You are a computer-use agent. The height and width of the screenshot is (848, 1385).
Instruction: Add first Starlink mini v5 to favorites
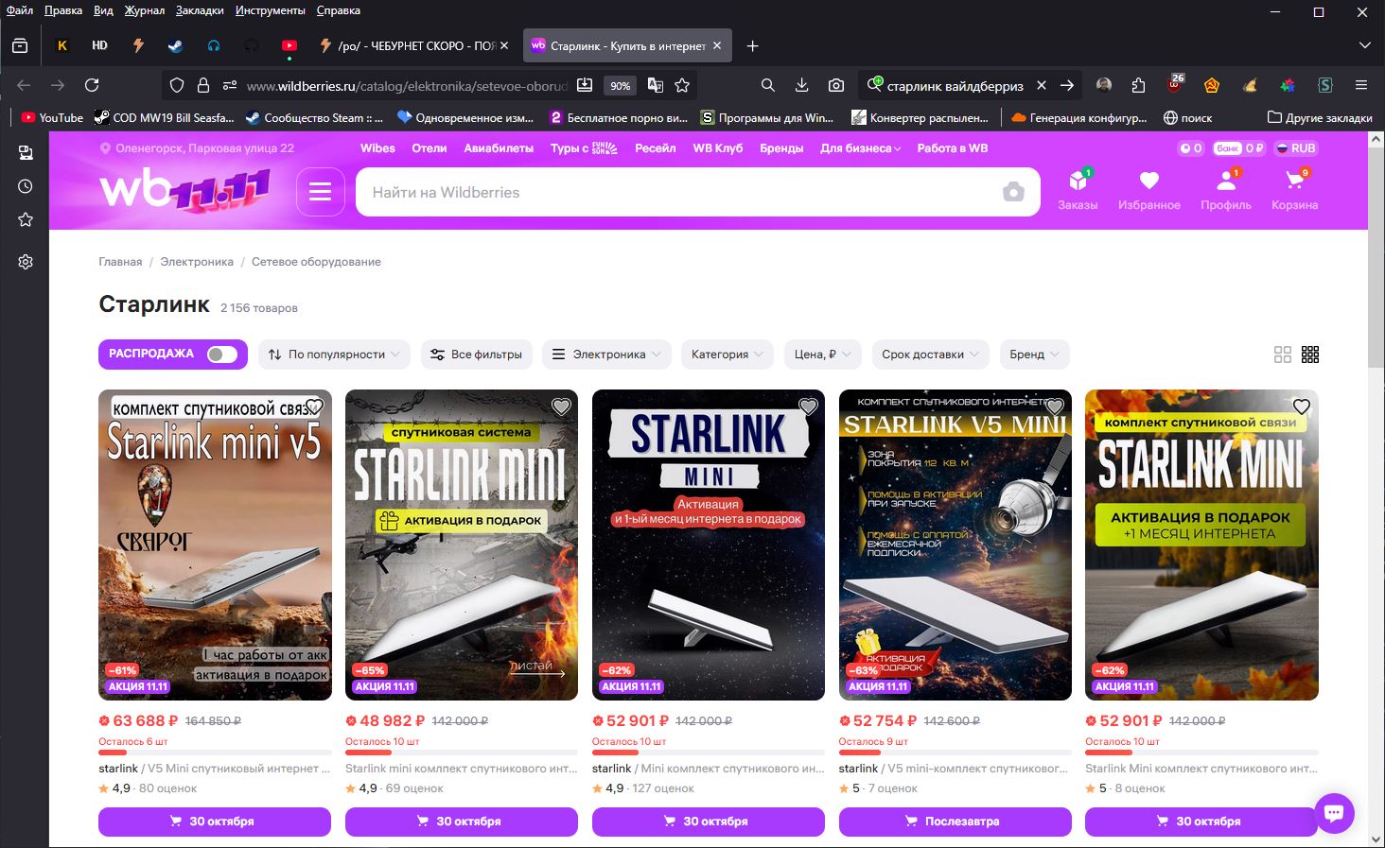pos(314,407)
